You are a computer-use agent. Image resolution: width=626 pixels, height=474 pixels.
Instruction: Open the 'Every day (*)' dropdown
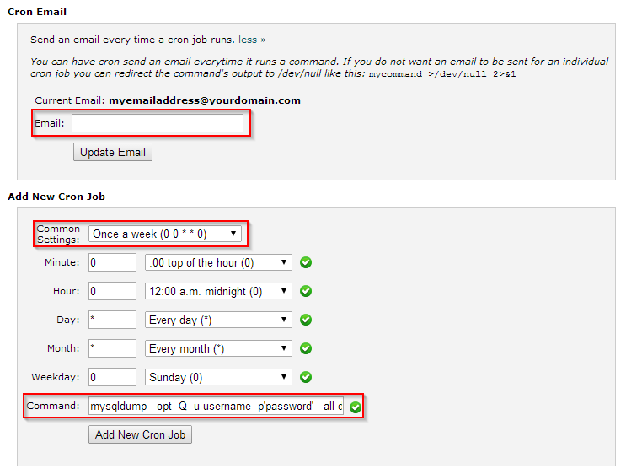[218, 320]
